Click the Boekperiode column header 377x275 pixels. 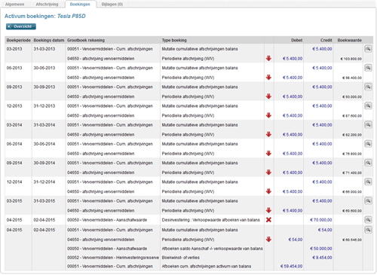point(19,40)
